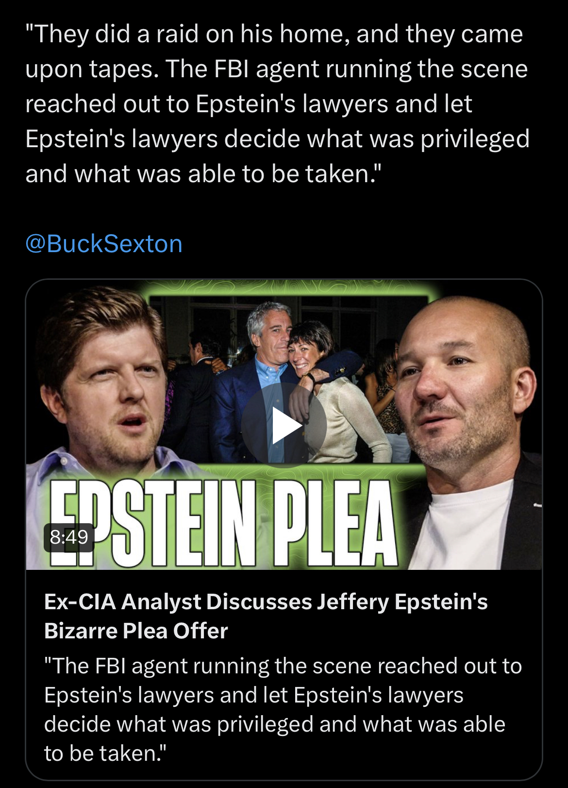Viewport: 568px width, 788px height.
Task: Click the card description starting 'The FBI agent'
Action: click(283, 666)
